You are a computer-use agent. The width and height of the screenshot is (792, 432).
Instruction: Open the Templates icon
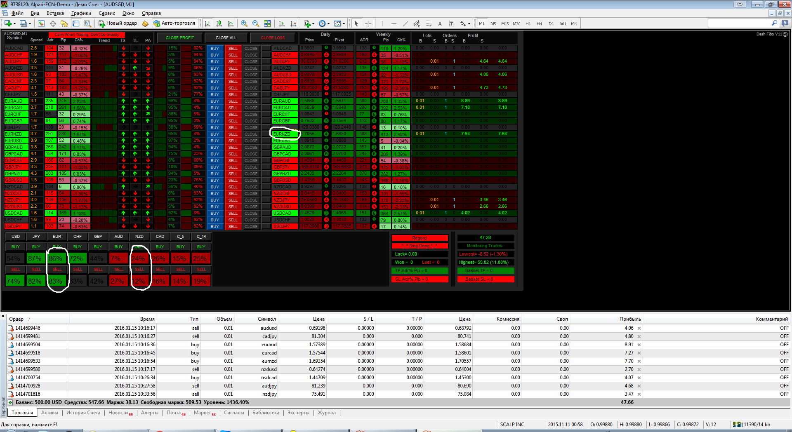tap(337, 23)
